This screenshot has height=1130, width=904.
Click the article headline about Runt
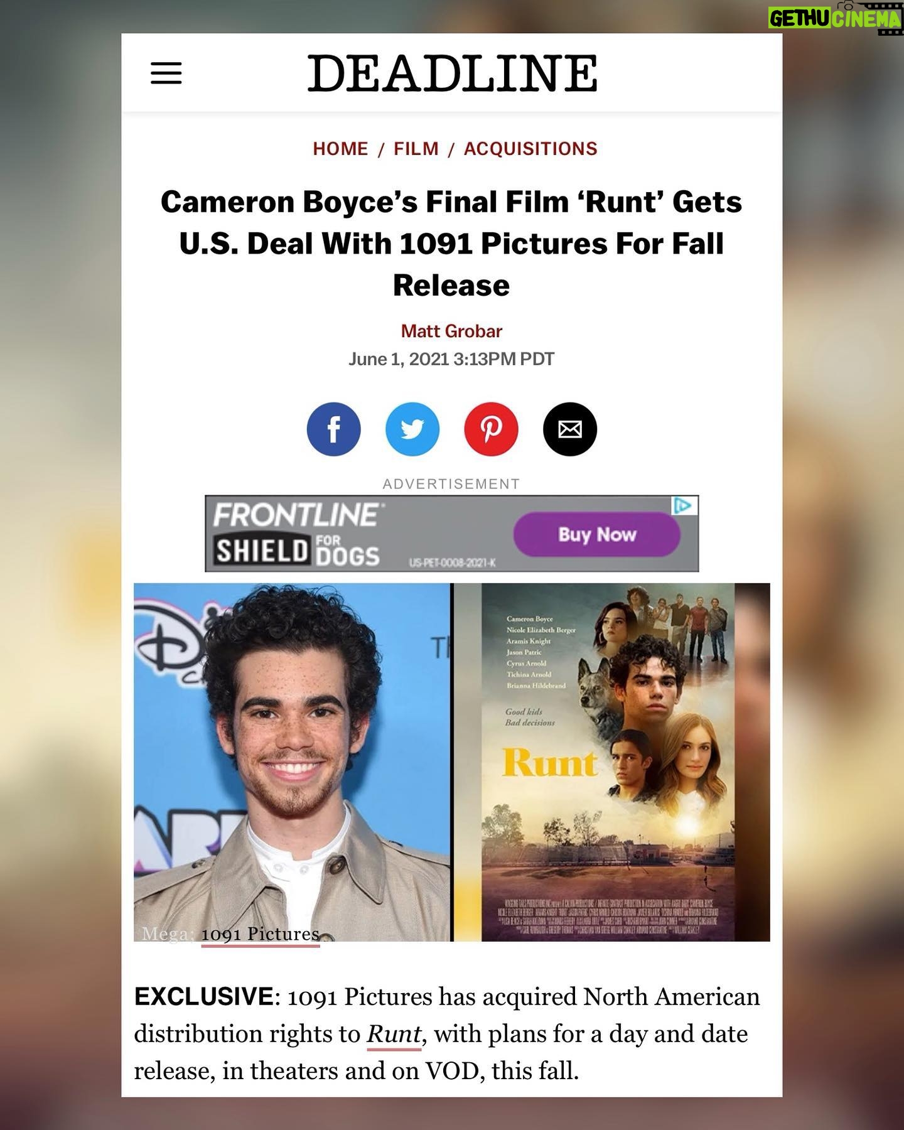(451, 244)
